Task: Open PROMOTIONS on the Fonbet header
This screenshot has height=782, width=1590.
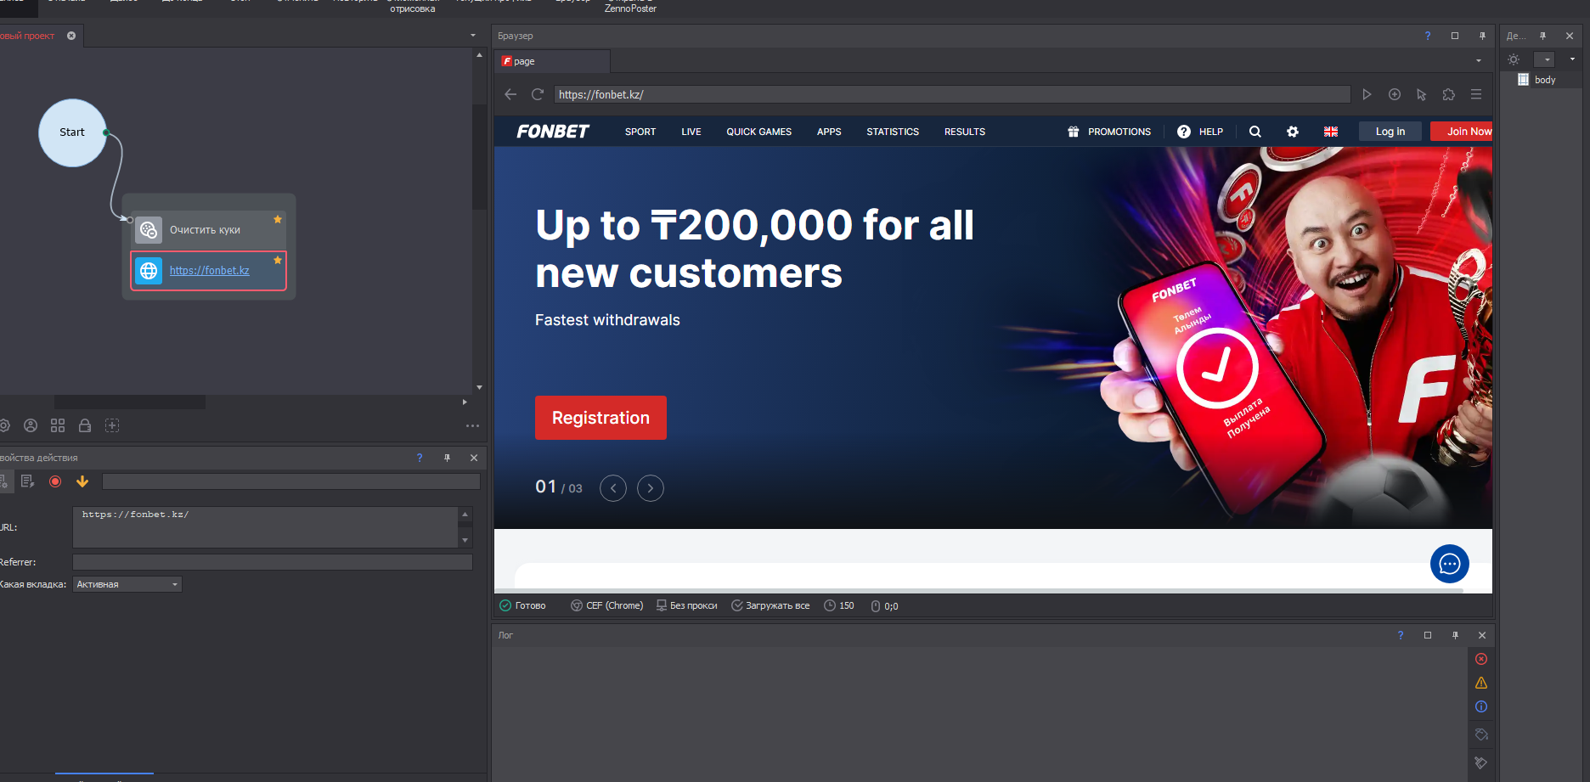Action: click(x=1109, y=132)
